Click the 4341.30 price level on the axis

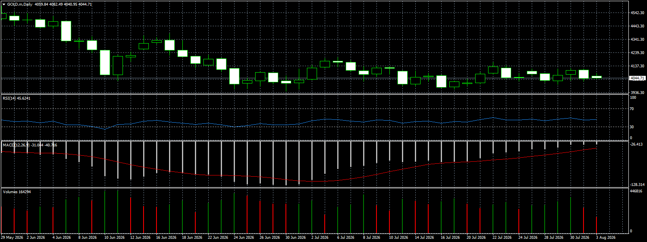[x=637, y=40]
